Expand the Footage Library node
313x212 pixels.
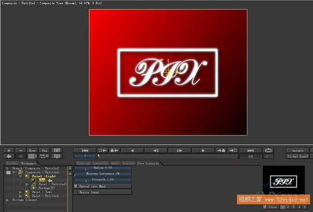click(7, 200)
